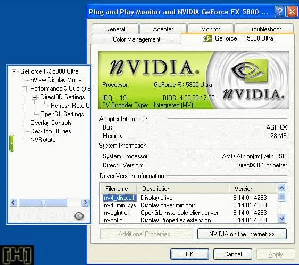Click the round NVIDIA button in tree panel

pyautogui.click(x=79, y=216)
